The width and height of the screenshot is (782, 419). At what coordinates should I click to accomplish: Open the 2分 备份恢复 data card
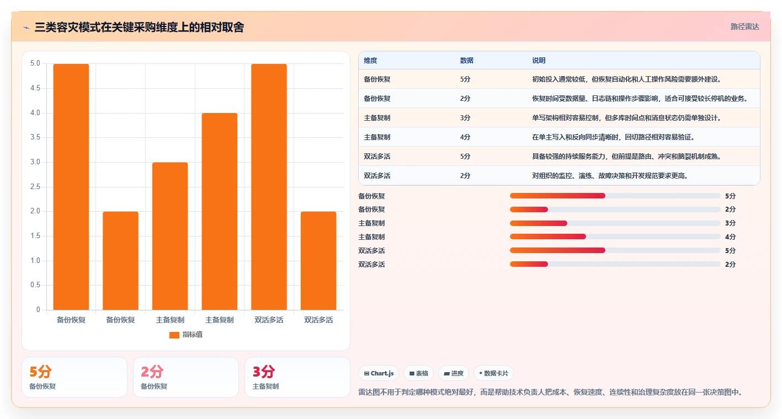pyautogui.click(x=186, y=377)
